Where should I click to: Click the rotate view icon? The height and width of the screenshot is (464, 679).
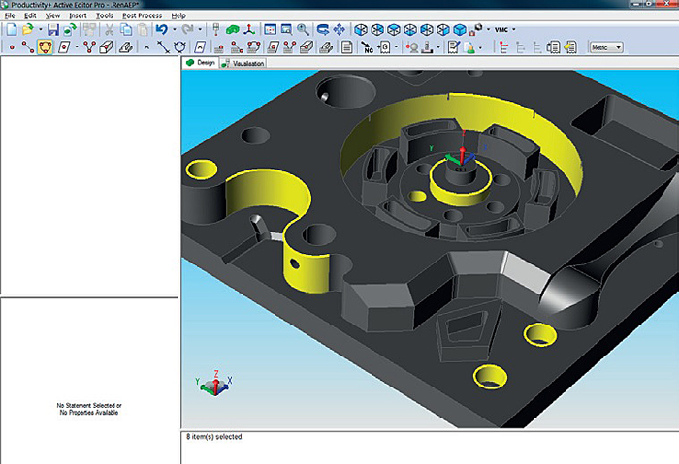[x=323, y=29]
